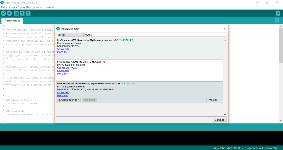Click the Verify sketch checkmark icon
283x150 pixels.
tap(3, 13)
